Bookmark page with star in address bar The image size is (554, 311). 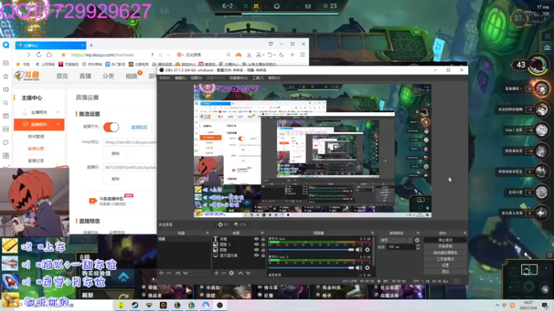(x=63, y=55)
